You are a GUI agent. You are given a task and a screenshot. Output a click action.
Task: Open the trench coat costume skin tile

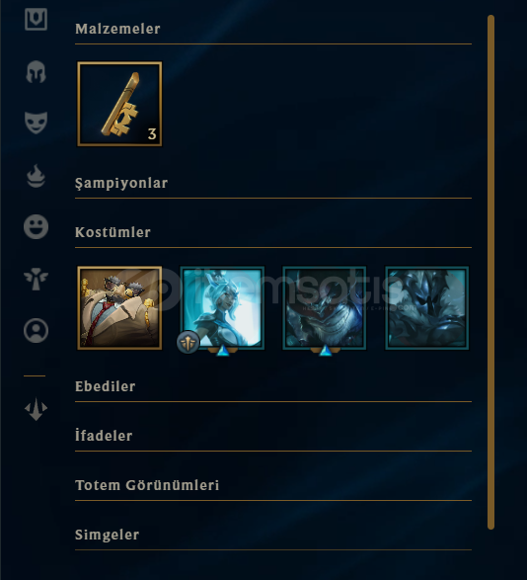tap(119, 307)
